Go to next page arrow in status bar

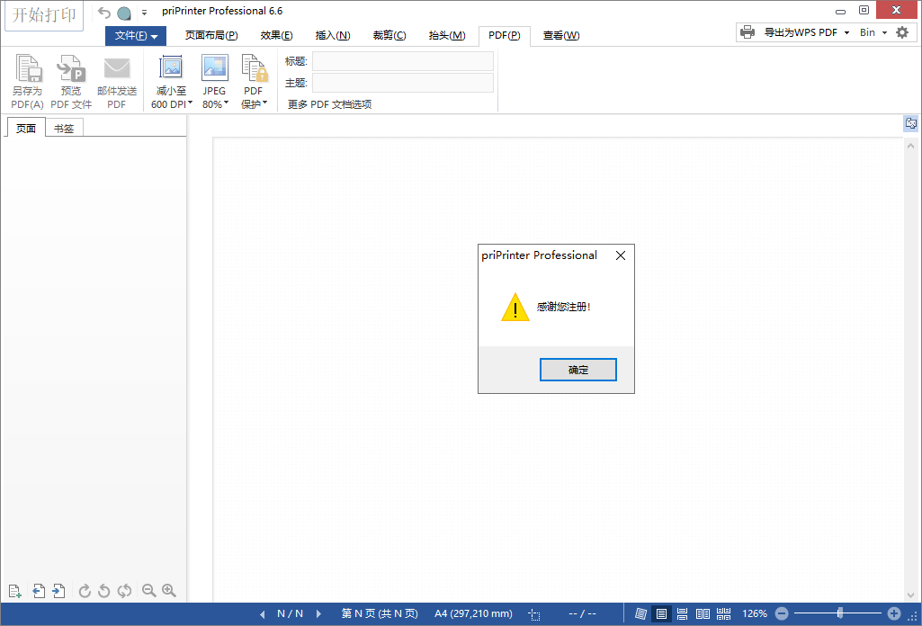coord(318,613)
